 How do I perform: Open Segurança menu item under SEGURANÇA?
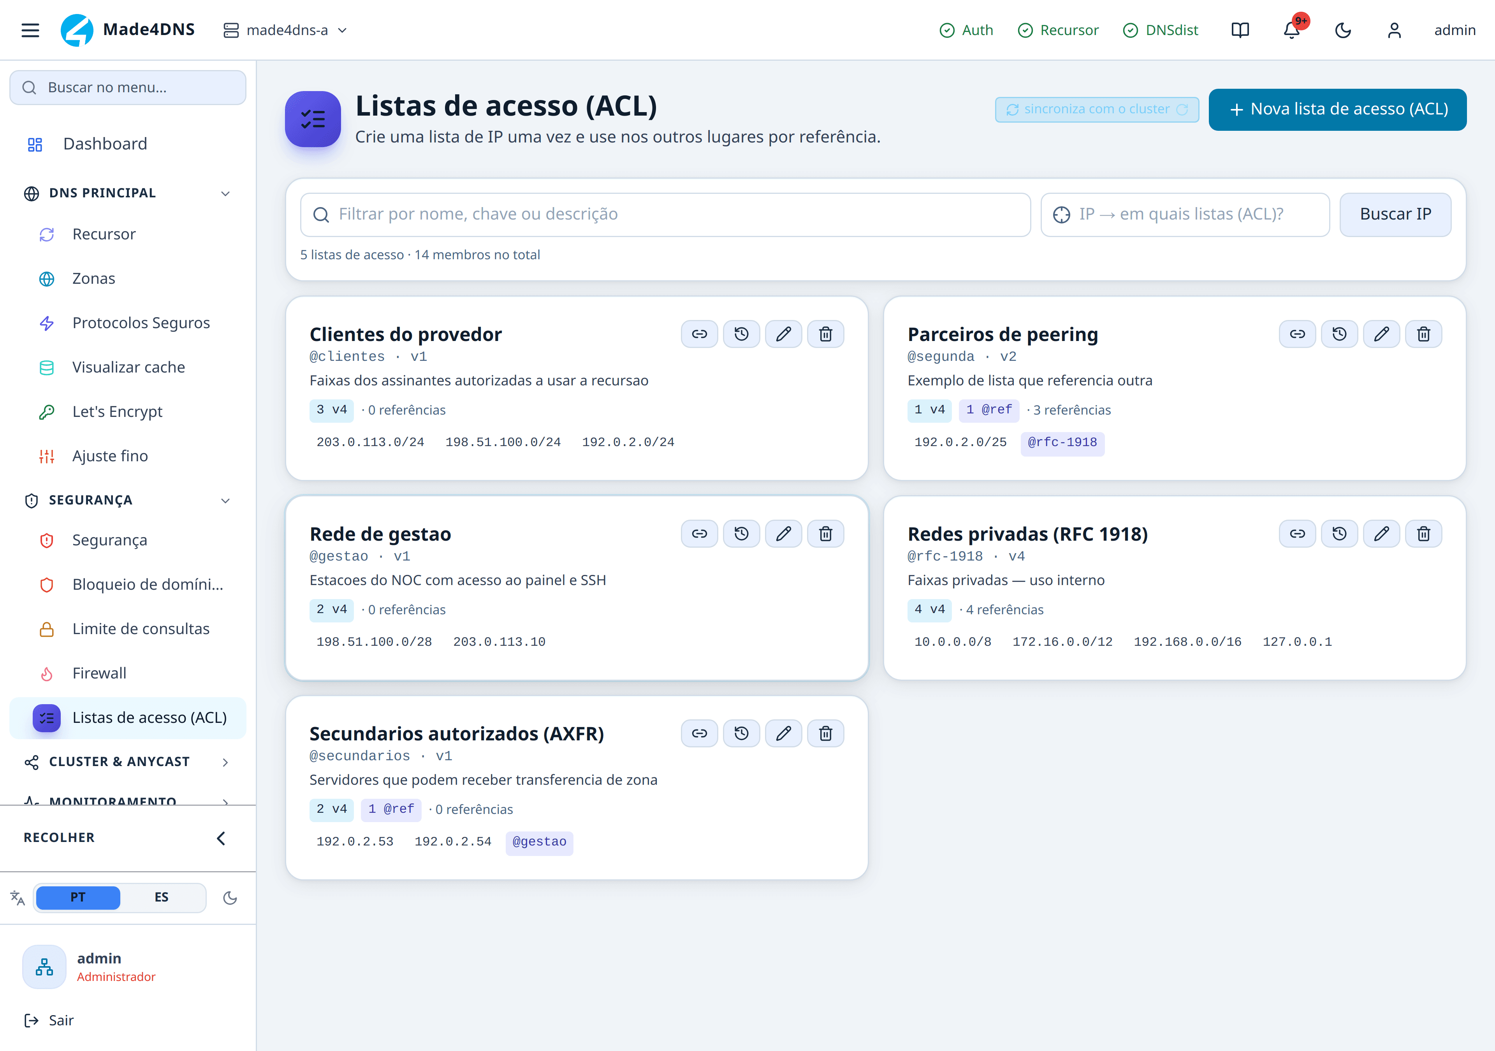[128, 540]
